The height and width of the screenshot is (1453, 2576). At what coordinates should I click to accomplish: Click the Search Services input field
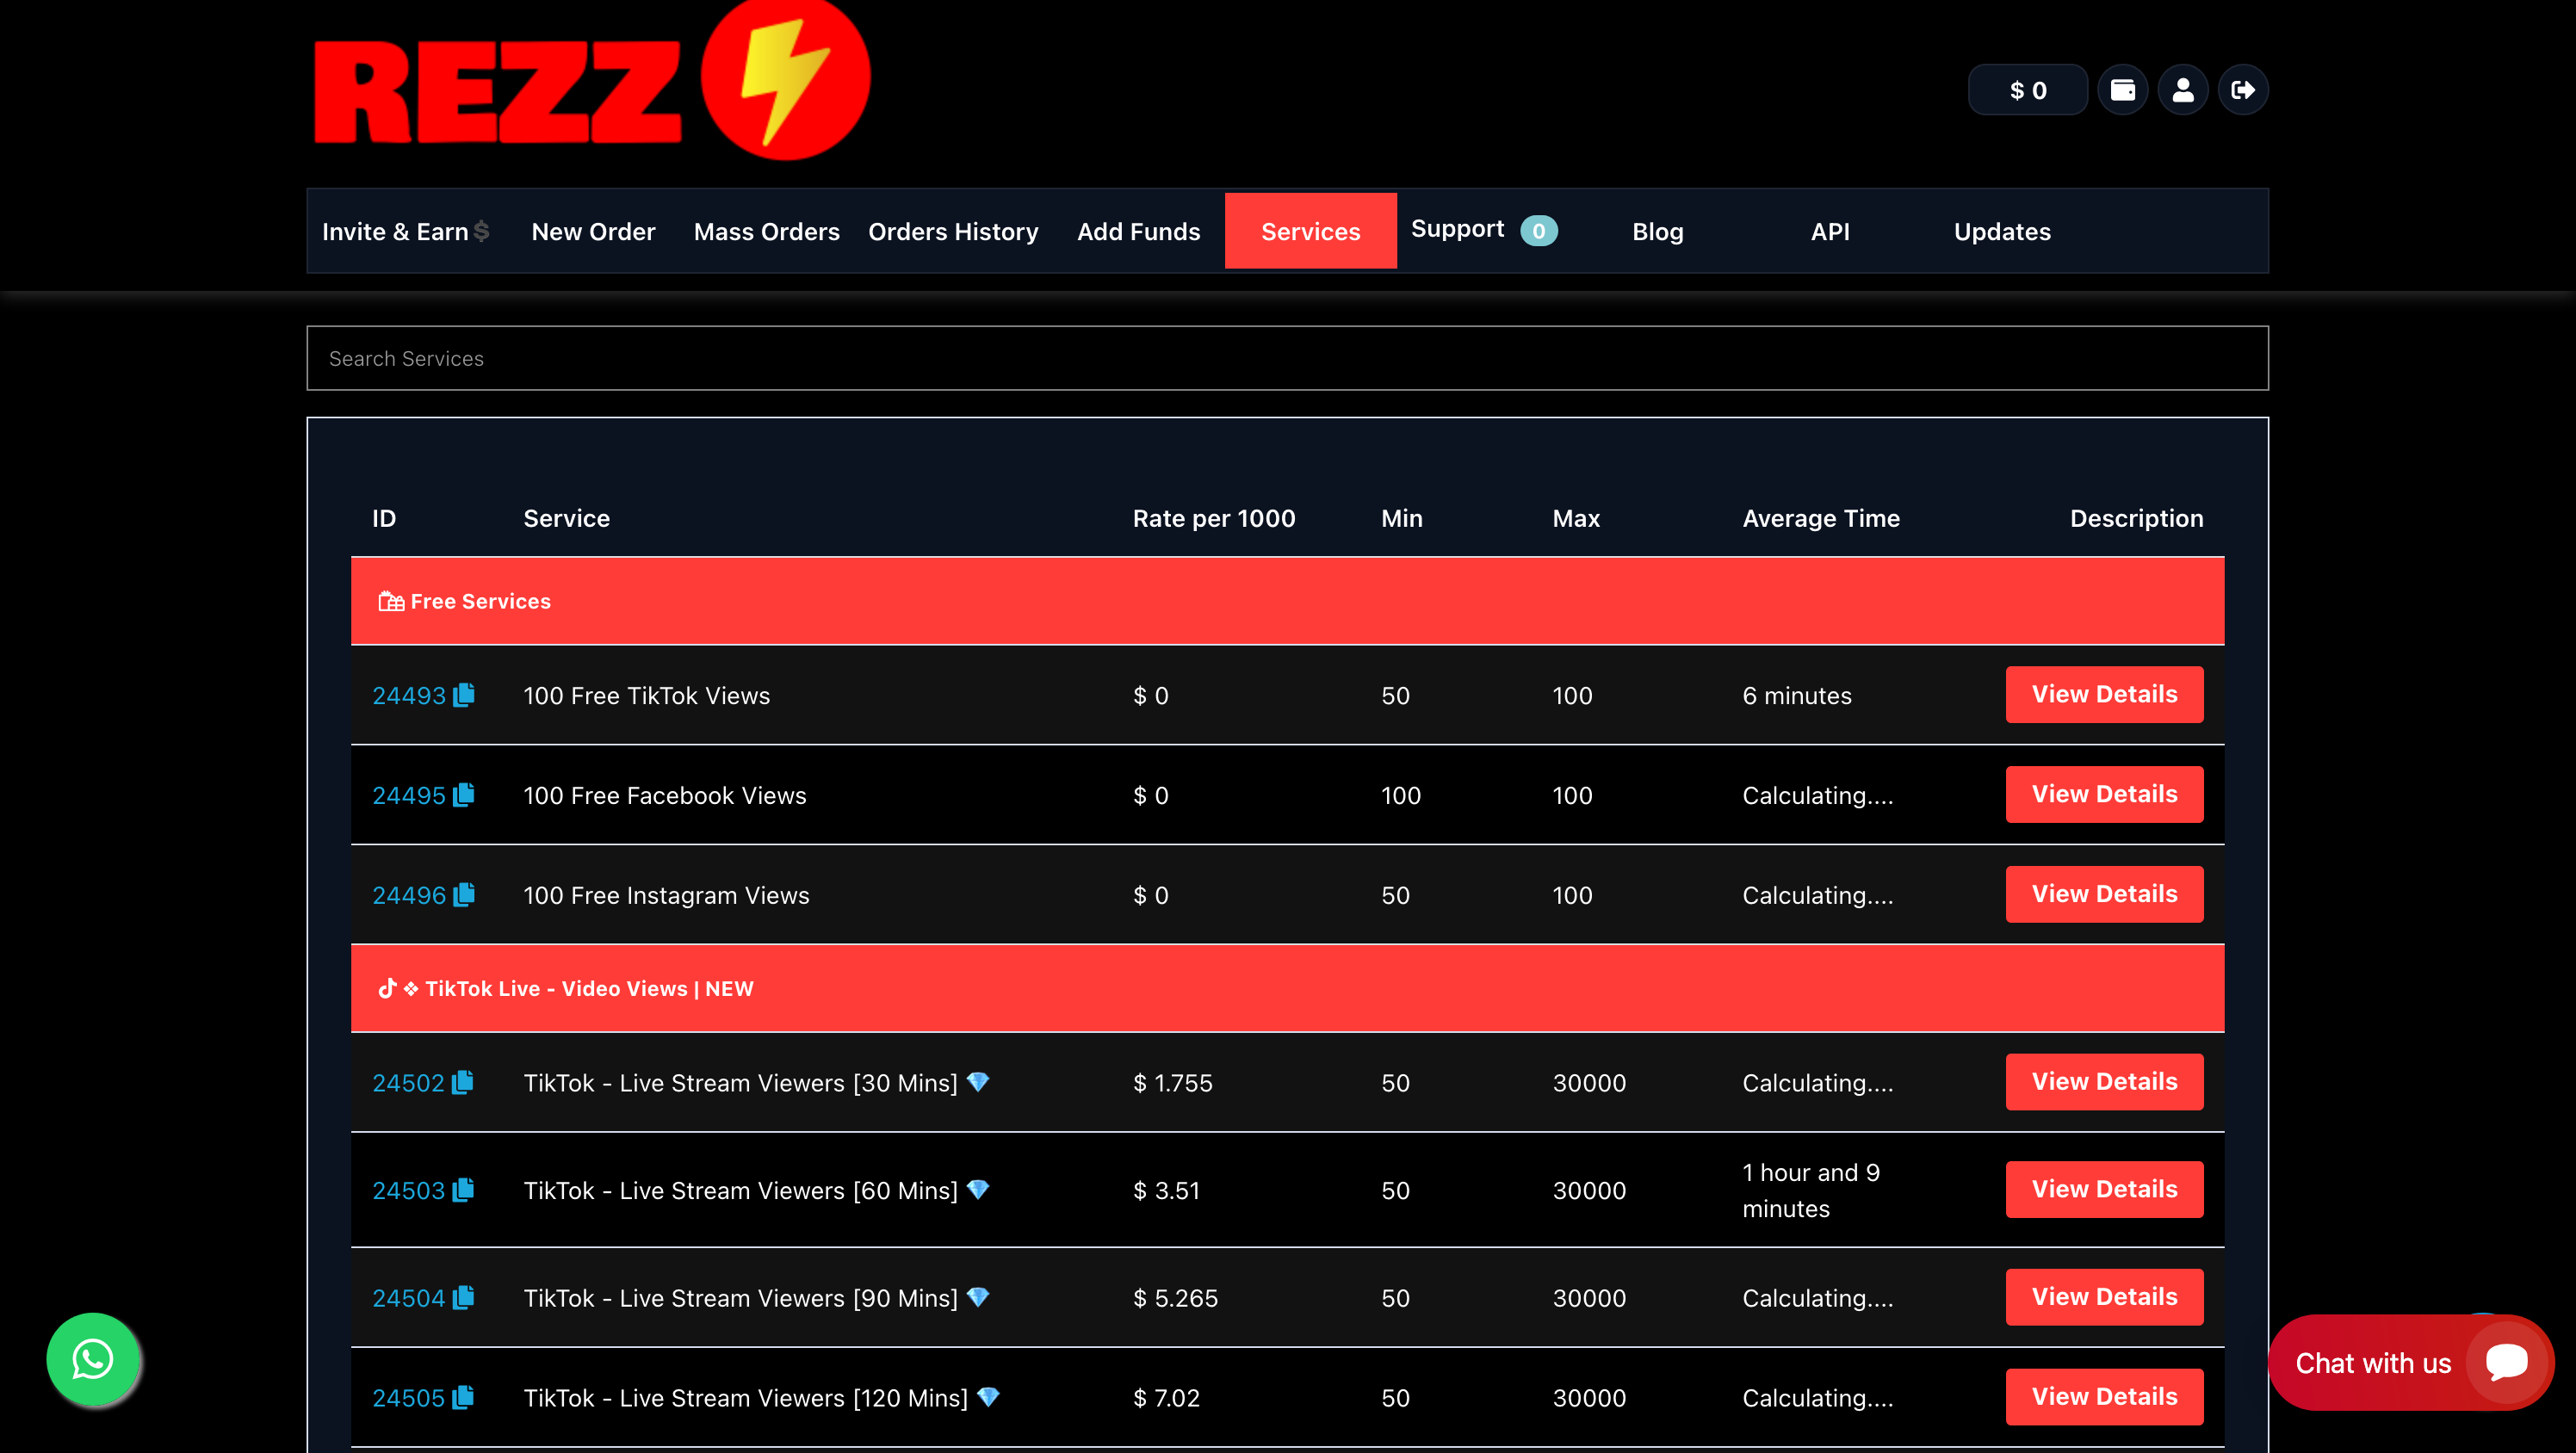point(1287,358)
